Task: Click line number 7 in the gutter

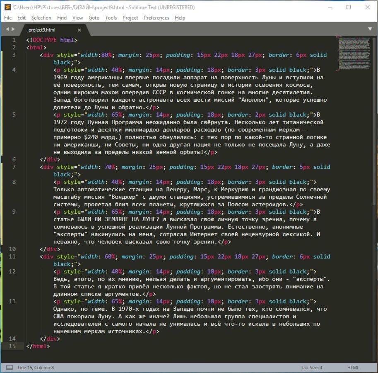Action: 14,167
